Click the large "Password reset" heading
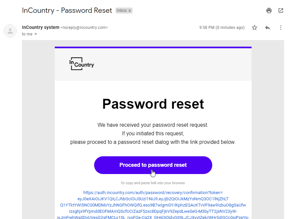 (153, 104)
